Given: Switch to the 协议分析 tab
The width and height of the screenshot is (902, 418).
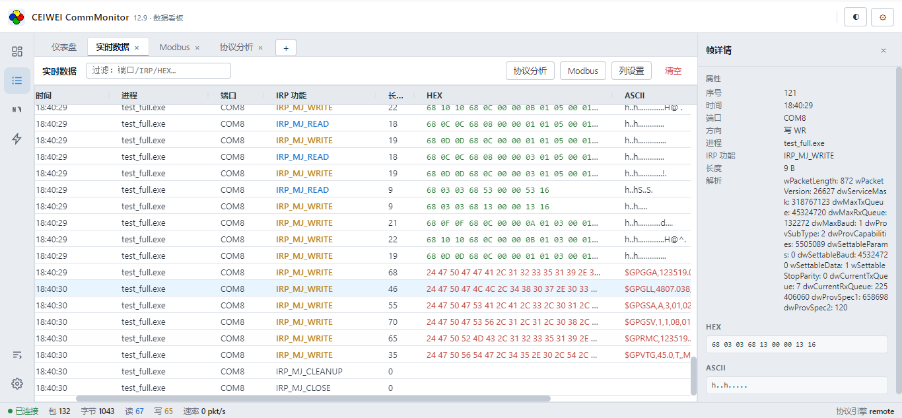Looking at the screenshot, I should click(x=236, y=48).
